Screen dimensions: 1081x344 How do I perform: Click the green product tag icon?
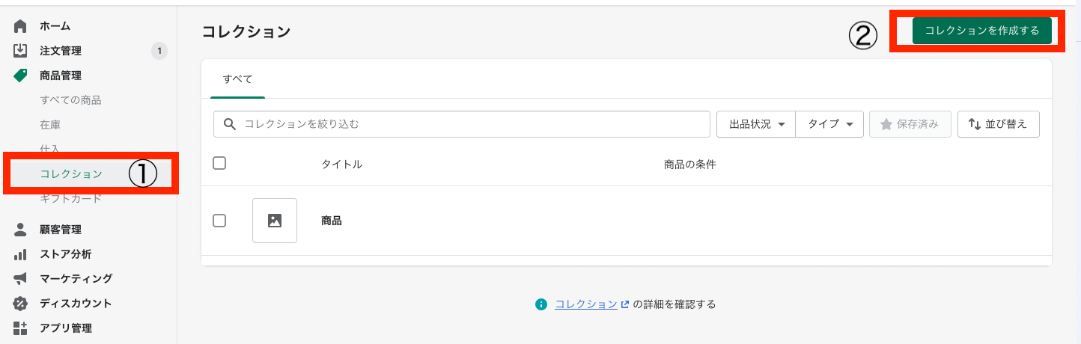click(20, 76)
